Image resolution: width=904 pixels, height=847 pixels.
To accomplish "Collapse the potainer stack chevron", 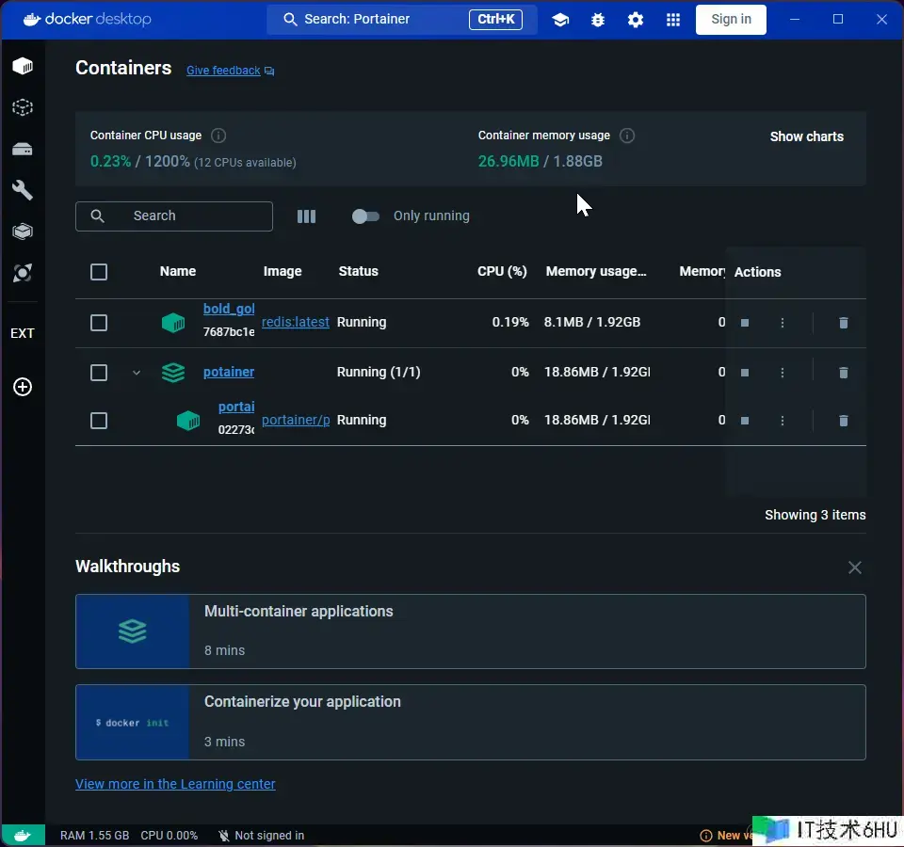I will [136, 373].
